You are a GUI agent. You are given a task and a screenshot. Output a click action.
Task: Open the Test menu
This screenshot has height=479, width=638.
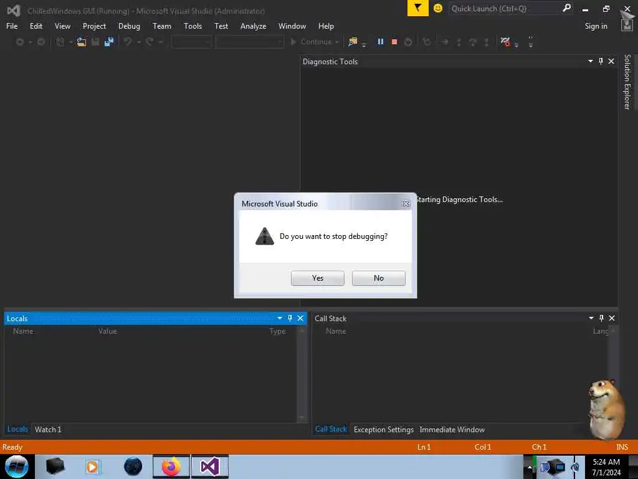click(221, 26)
